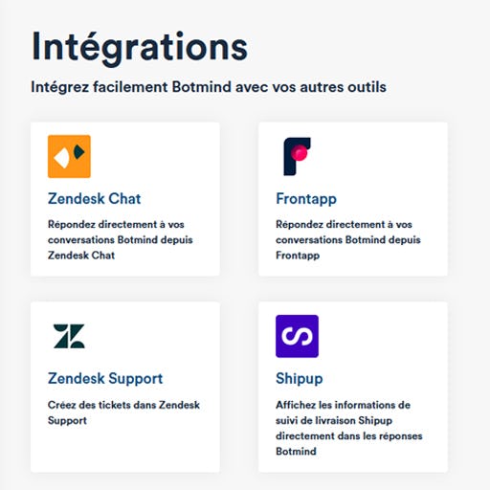Open the Zendesk Support title link
490x490 pixels.
(x=105, y=379)
